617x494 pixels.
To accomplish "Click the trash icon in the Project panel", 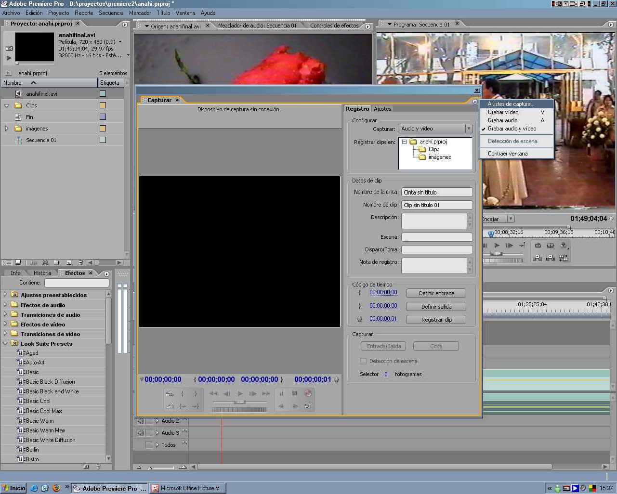I will pyautogui.click(x=80, y=262).
